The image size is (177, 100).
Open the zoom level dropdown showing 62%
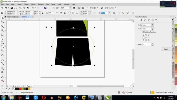point(71,8)
